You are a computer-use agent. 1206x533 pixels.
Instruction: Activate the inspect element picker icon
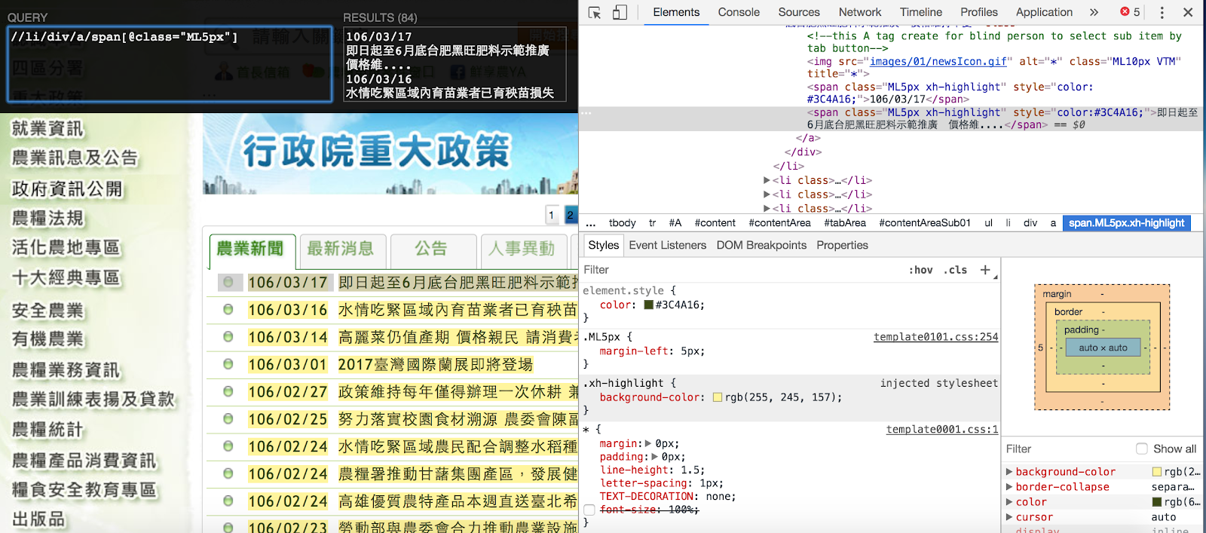(595, 12)
